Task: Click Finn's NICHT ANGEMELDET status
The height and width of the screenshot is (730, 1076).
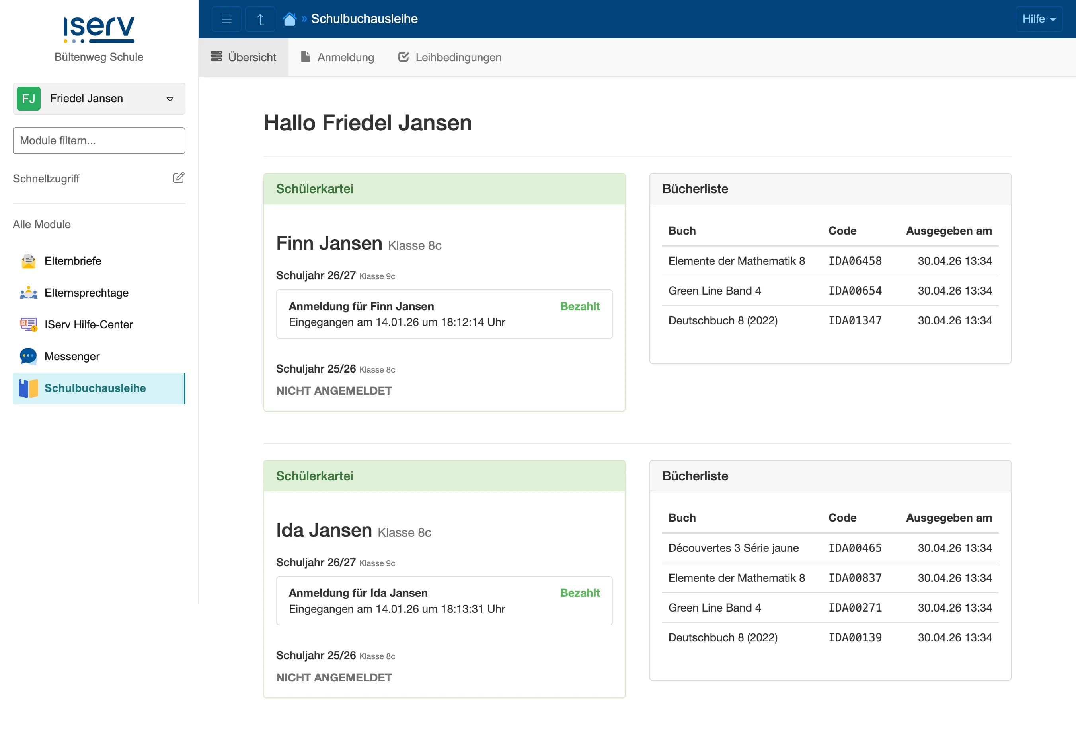Action: coord(334,391)
